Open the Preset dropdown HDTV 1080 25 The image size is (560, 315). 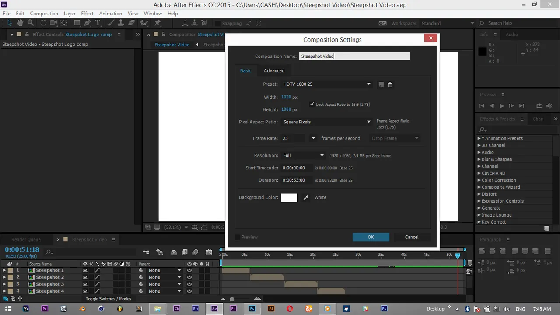[326, 84]
